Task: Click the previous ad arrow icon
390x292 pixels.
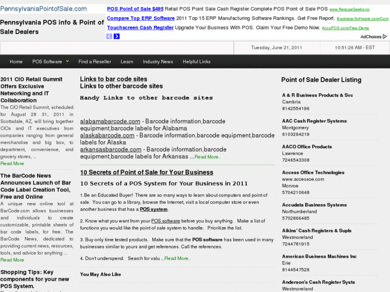Action: (x=109, y=36)
